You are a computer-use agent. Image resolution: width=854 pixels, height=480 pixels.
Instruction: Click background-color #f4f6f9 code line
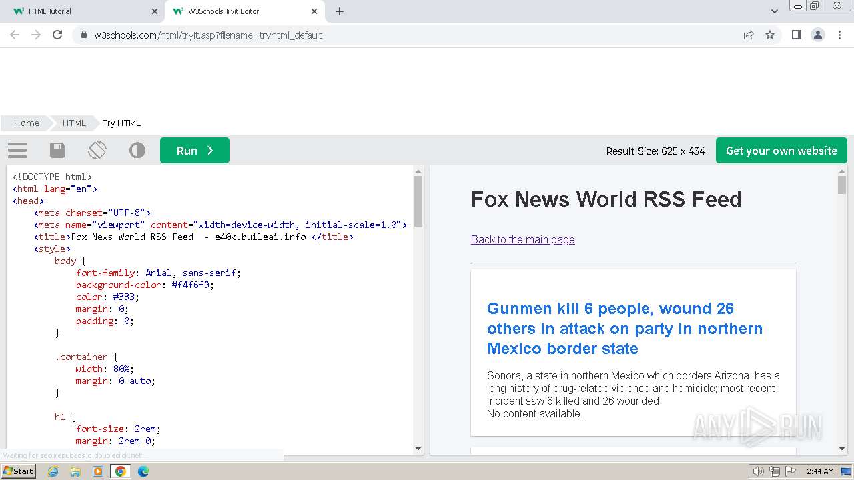pos(145,285)
